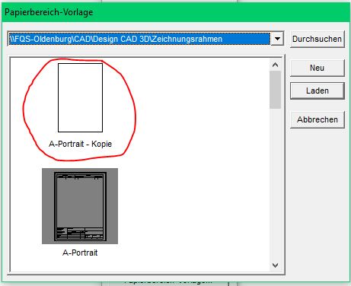Load the selected template with Laden
Image resolution: width=351 pixels, height=286 pixels.
click(x=317, y=91)
